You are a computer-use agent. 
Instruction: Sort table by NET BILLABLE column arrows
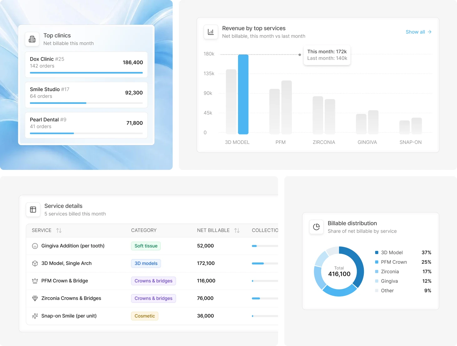(x=237, y=231)
